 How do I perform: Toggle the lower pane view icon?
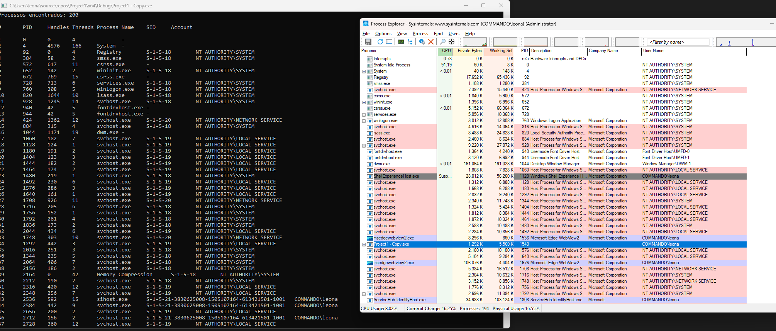click(x=389, y=42)
